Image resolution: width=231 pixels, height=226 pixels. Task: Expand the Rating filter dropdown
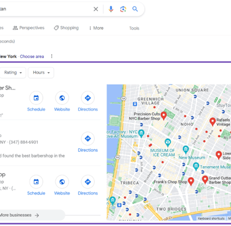pos(13,72)
